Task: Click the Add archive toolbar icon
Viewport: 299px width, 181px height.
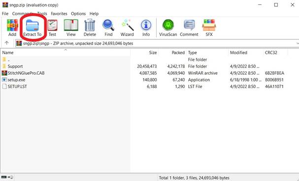Action: coord(12,28)
